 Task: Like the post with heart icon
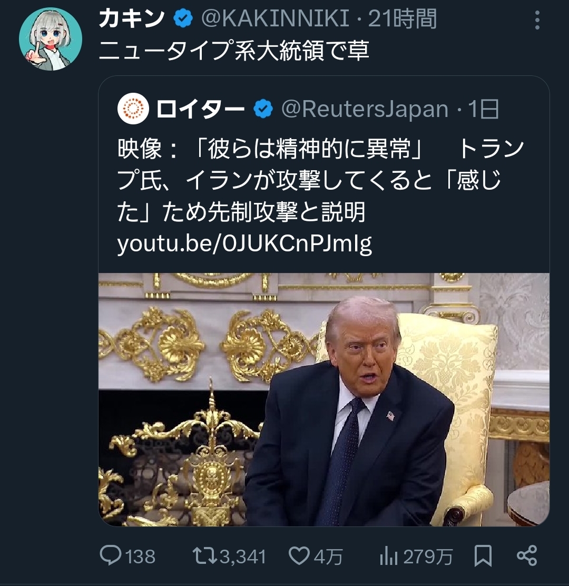click(x=299, y=556)
